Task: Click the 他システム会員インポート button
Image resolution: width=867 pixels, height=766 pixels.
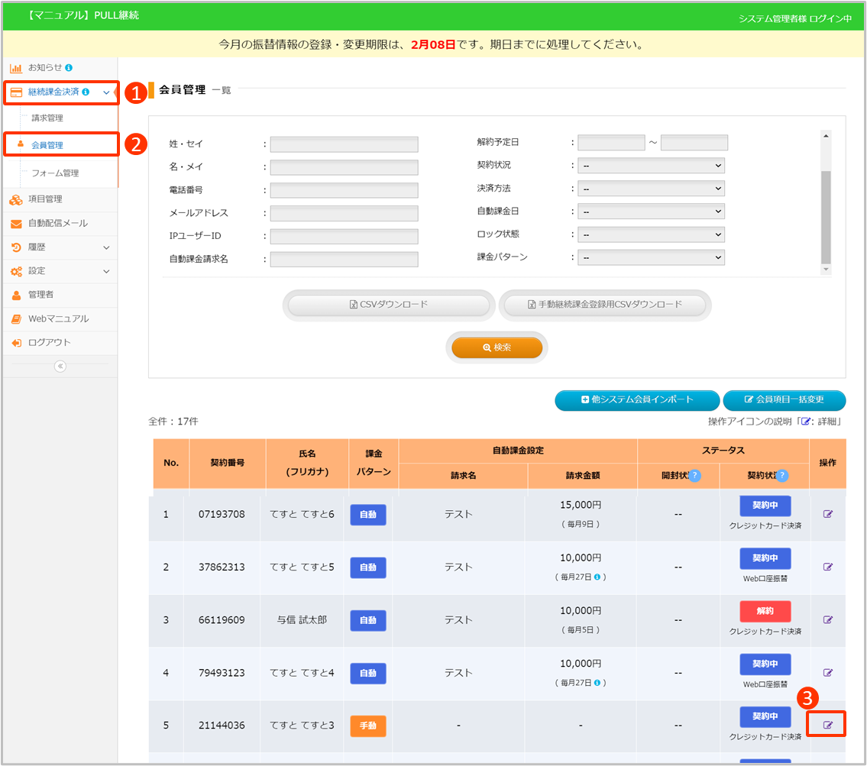Action: tap(637, 400)
